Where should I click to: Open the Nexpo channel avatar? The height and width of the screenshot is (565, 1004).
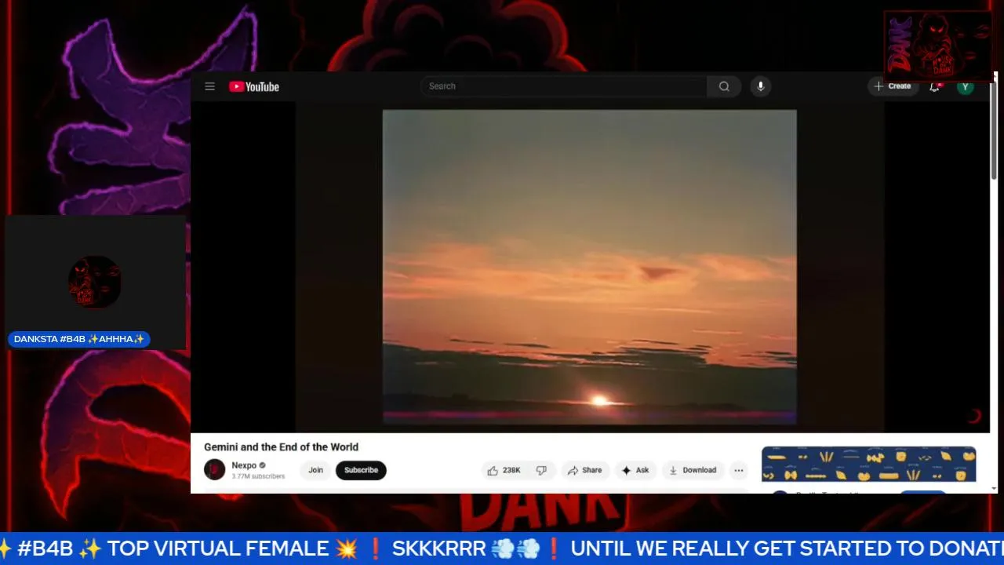(214, 470)
